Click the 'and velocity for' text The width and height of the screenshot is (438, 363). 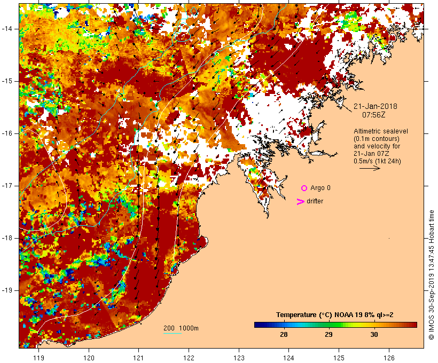tap(377, 146)
